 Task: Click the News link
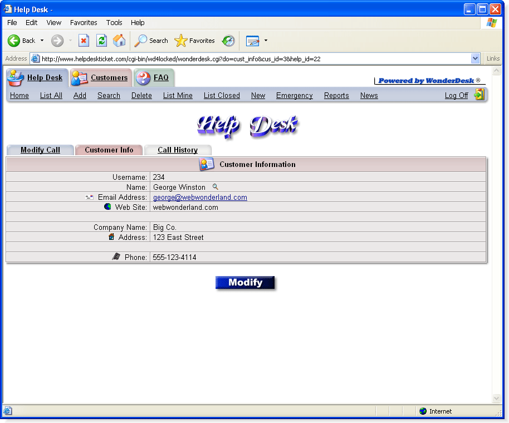tap(369, 95)
